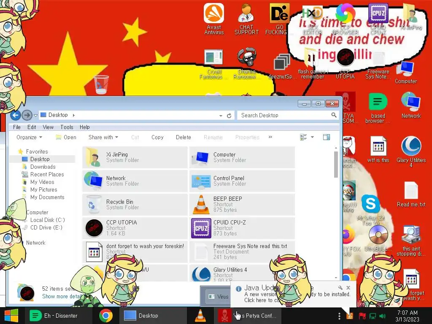Open the Tools menu

pos(67,127)
